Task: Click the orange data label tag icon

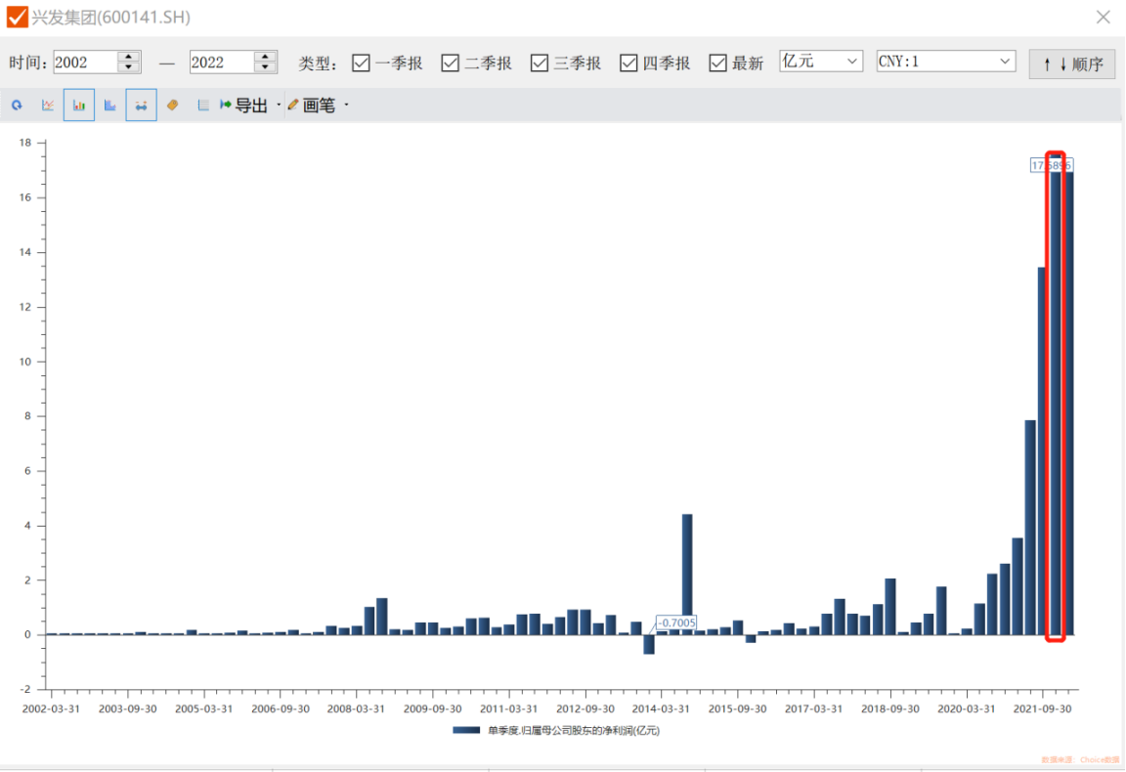Action: [x=173, y=106]
